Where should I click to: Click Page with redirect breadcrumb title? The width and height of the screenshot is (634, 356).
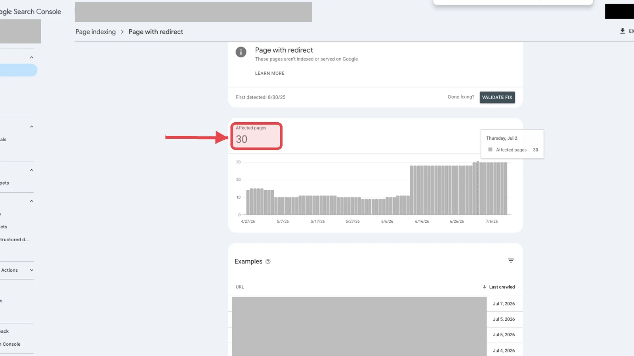[156, 32]
